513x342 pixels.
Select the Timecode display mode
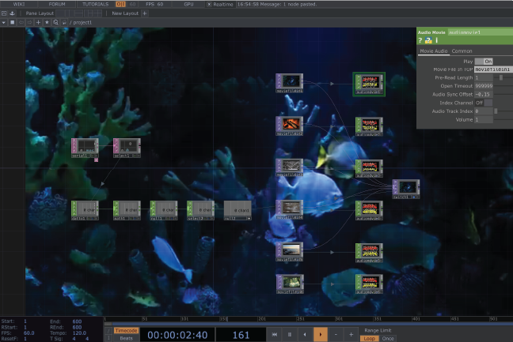(x=127, y=331)
